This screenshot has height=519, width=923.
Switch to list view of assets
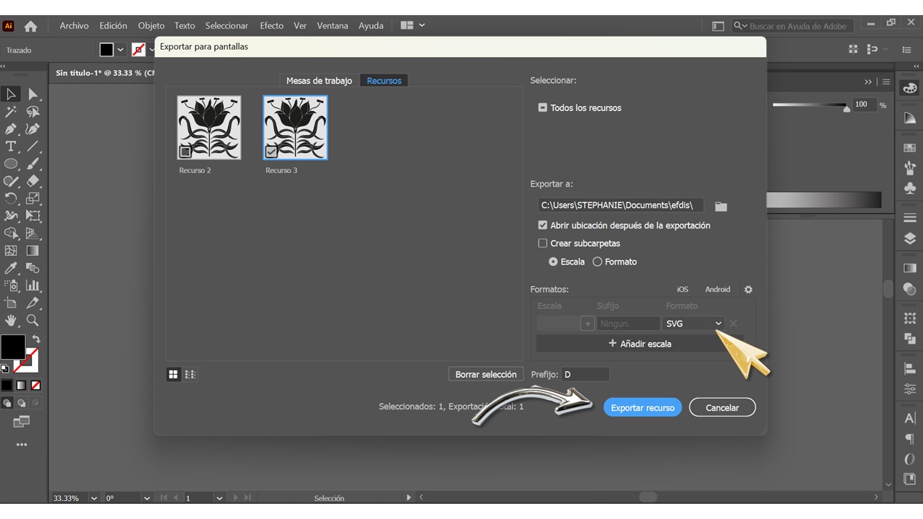pyautogui.click(x=190, y=374)
